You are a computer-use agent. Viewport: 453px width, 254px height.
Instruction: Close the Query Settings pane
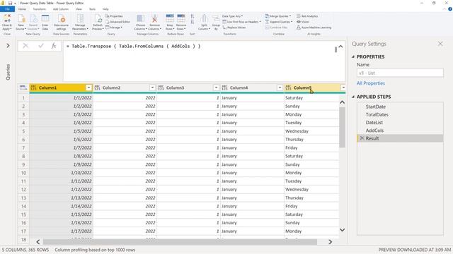click(440, 44)
